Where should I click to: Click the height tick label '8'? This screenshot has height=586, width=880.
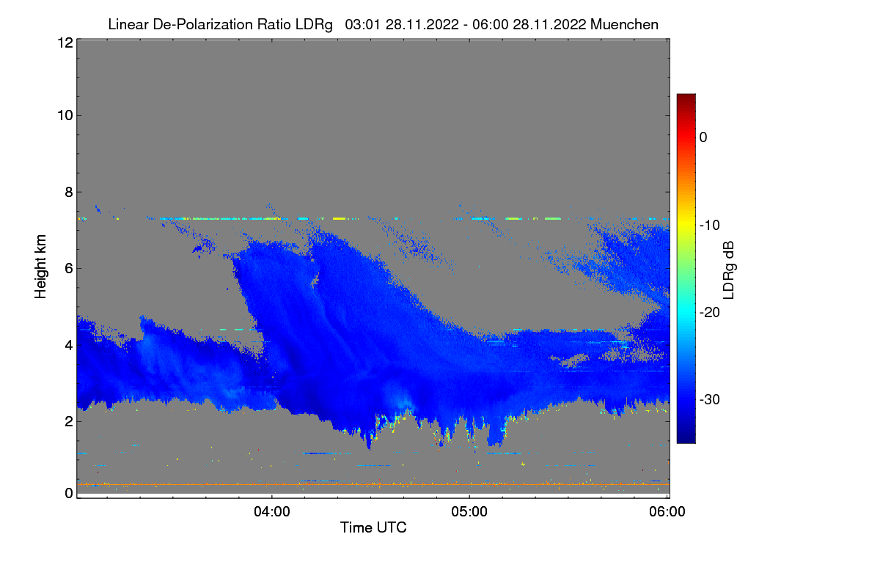click(69, 192)
